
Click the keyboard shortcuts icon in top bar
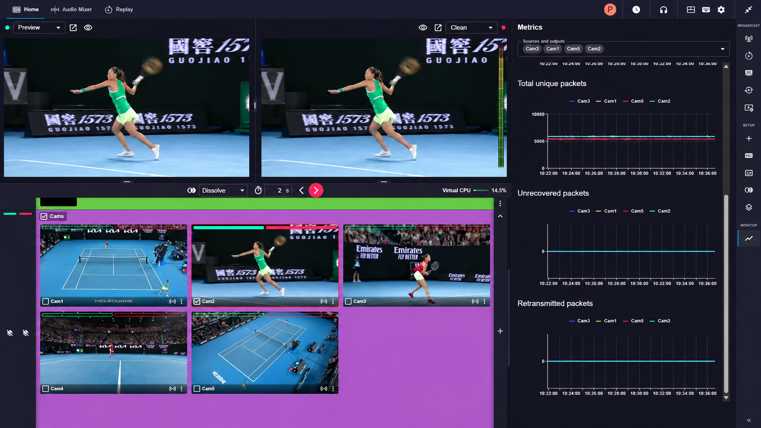[706, 10]
